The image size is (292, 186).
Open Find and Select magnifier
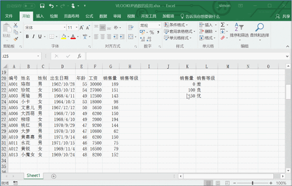click(x=259, y=27)
